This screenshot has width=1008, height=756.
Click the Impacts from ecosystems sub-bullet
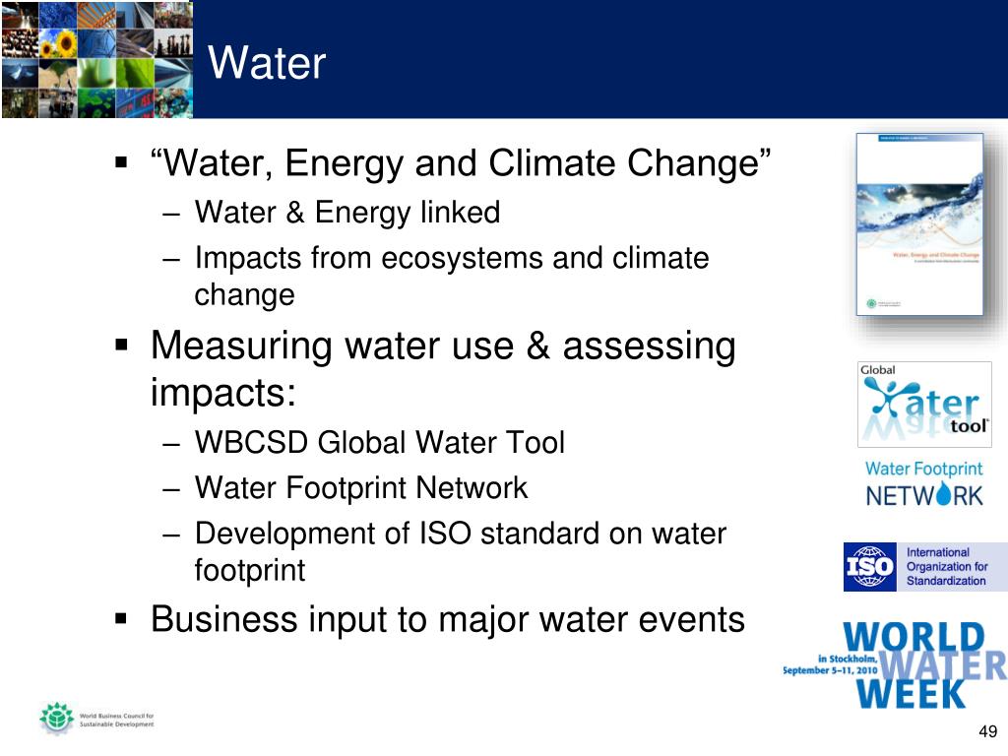(x=452, y=276)
